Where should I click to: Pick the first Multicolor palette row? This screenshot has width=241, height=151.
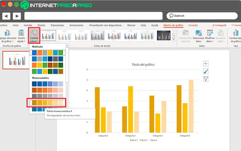pyautogui.click(x=48, y=53)
